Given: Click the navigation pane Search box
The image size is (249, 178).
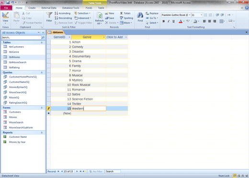Looking at the screenshot, I should [21, 37].
